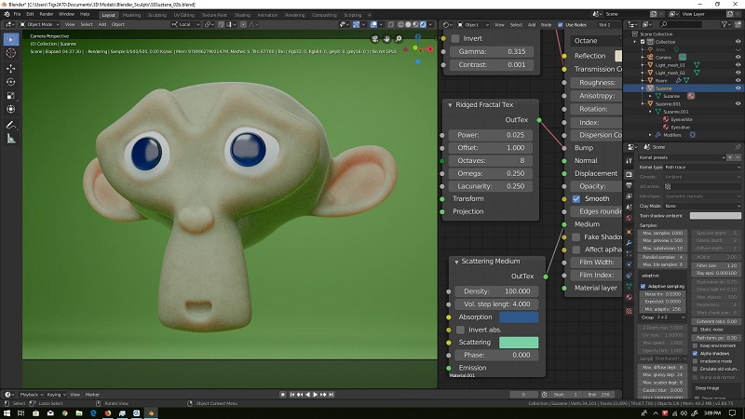Open the Active Tool properties tab
Viewport: 745px width, 419px height.
coord(630,161)
